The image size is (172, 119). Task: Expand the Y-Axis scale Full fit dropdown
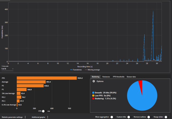coord(7,69)
